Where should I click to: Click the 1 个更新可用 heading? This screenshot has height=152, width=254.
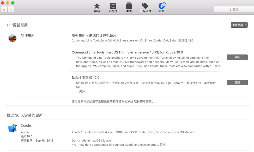click(x=17, y=25)
